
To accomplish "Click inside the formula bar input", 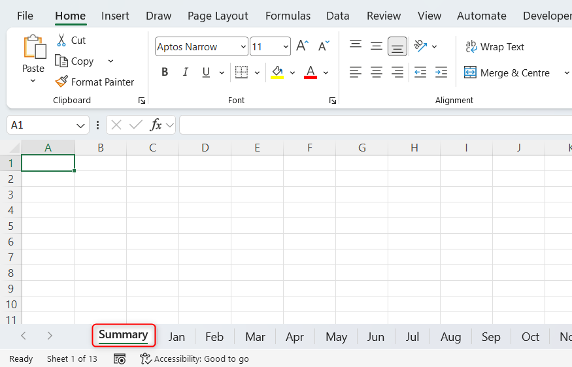I will [x=376, y=125].
